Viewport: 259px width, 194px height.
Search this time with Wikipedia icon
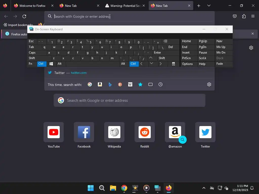coord(130,84)
